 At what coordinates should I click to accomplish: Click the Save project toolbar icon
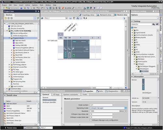tap(9, 8)
